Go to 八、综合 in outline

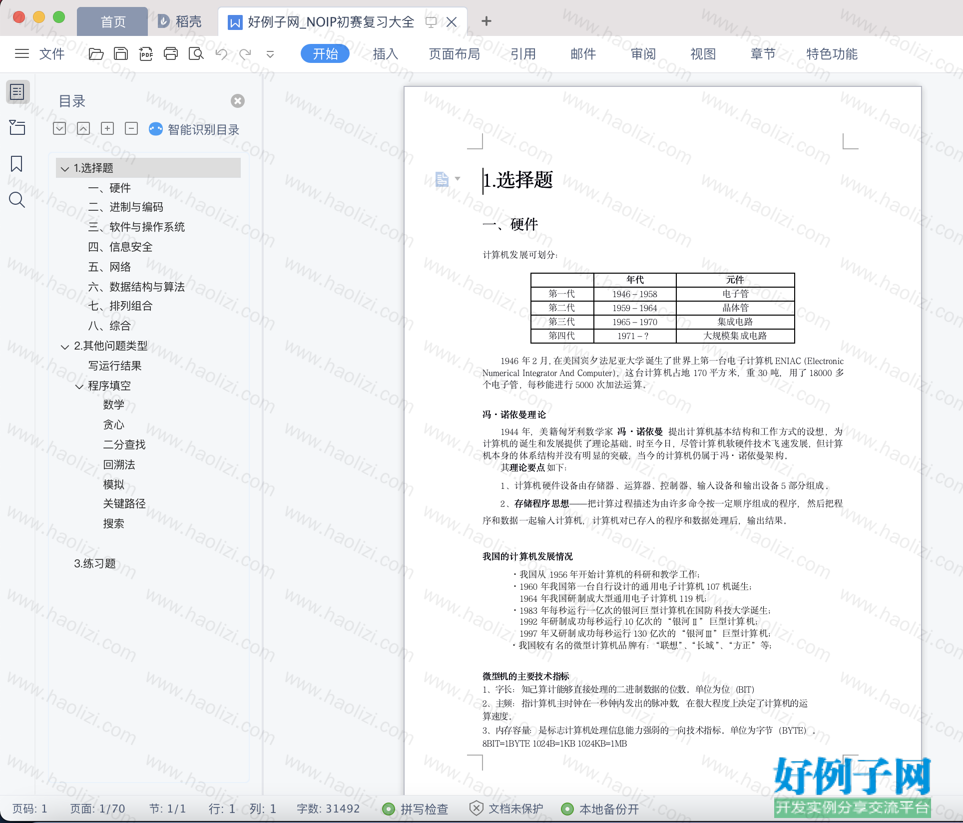click(x=109, y=326)
